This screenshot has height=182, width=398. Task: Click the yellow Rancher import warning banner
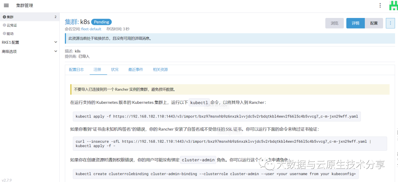pyautogui.click(x=230, y=90)
